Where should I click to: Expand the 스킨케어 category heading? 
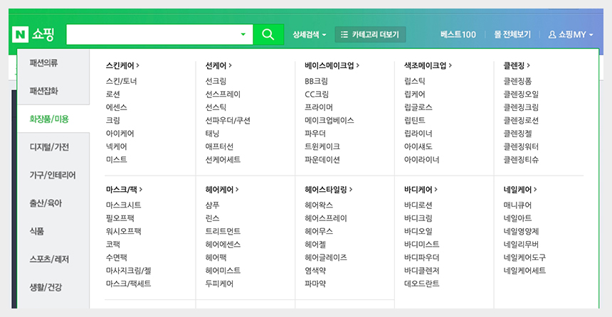122,65
